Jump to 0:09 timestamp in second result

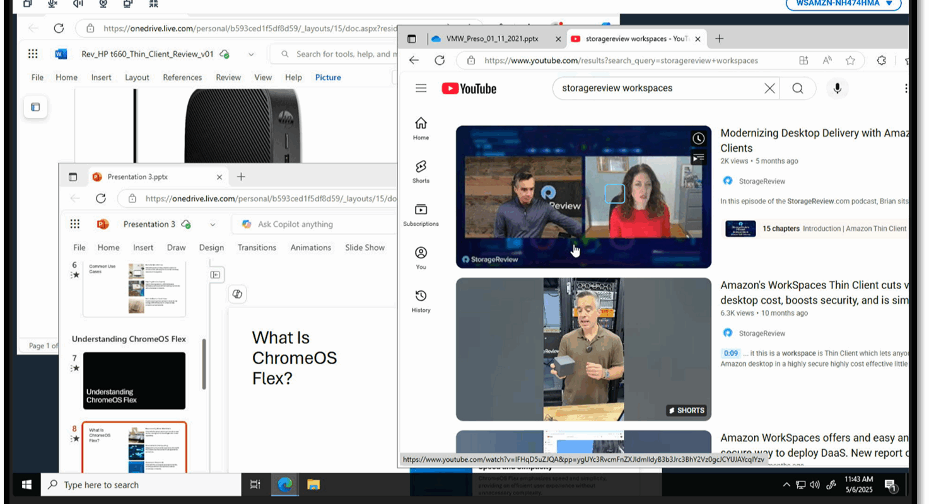[x=731, y=353]
